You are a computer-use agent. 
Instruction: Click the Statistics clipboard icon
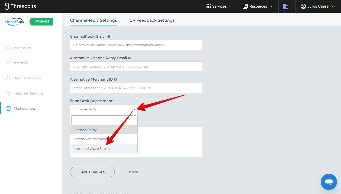click(8, 63)
